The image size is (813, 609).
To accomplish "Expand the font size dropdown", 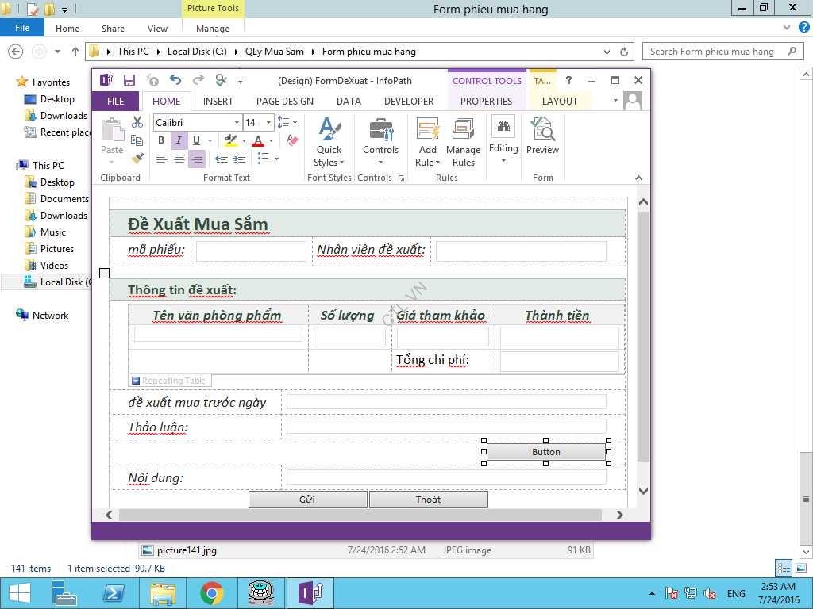I will [269, 122].
